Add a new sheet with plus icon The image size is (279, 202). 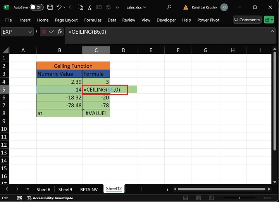coord(141,189)
